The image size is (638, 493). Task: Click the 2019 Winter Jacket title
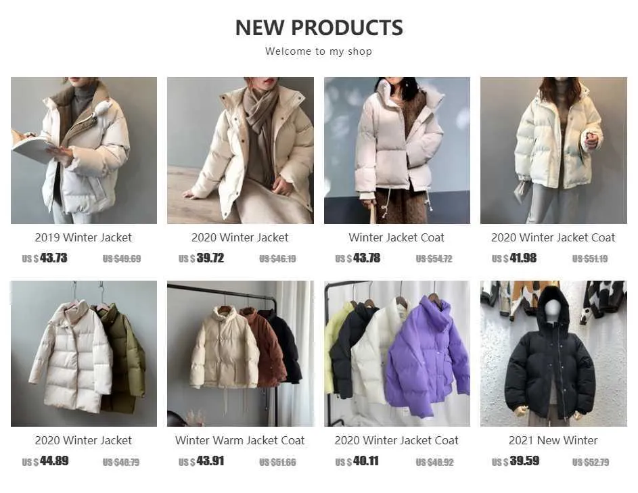pos(83,237)
